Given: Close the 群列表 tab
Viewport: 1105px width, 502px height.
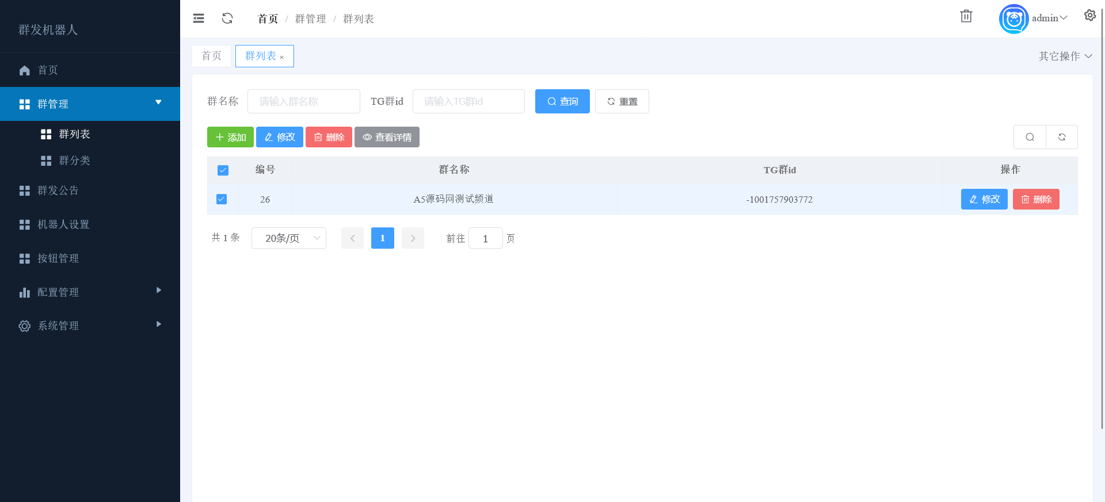Looking at the screenshot, I should pos(282,57).
